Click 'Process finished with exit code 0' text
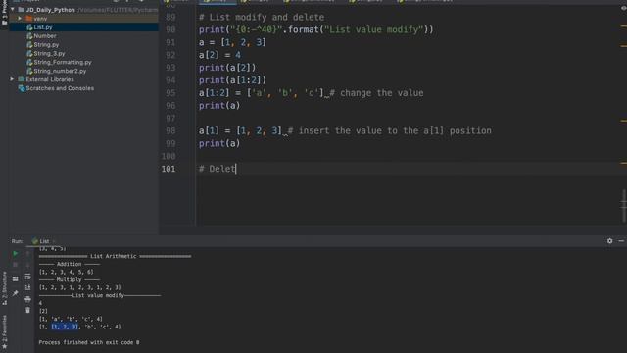The image size is (627, 353). [x=89, y=342]
